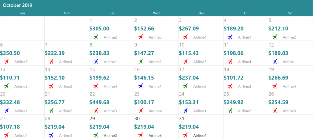
Task: Select the green airplane icon on October 25
Action: click(230, 111)
